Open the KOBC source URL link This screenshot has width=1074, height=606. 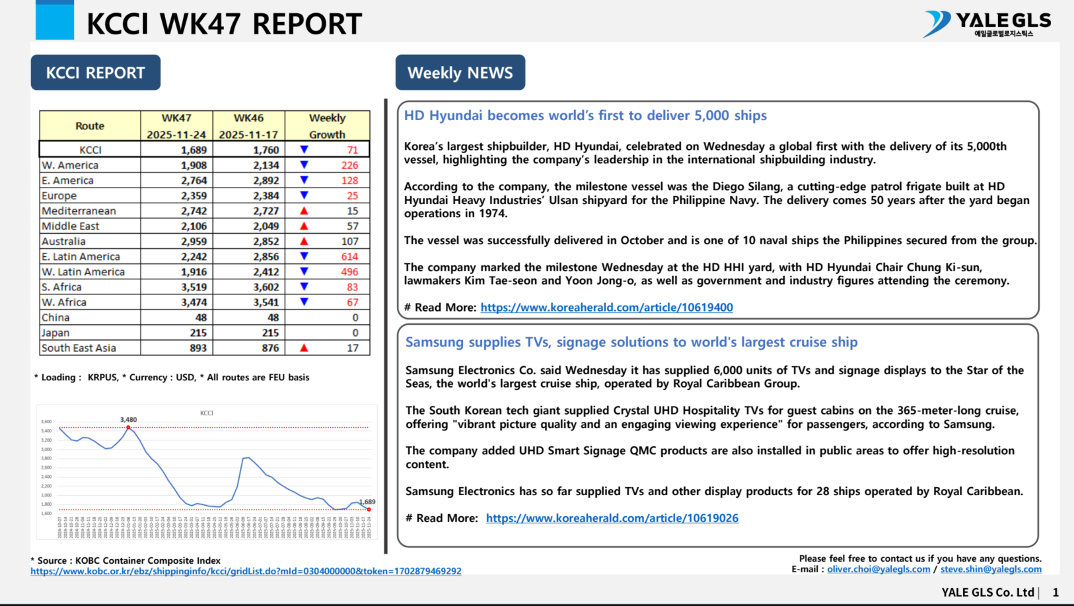(x=246, y=572)
